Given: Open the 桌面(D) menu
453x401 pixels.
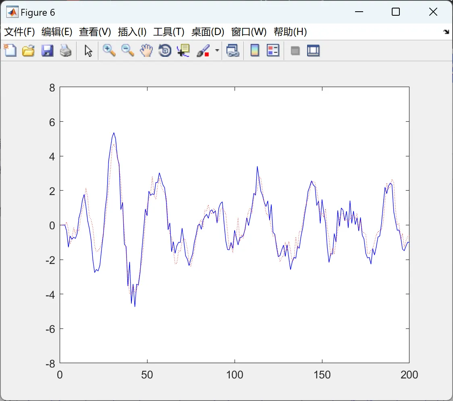Looking at the screenshot, I should pyautogui.click(x=208, y=32).
